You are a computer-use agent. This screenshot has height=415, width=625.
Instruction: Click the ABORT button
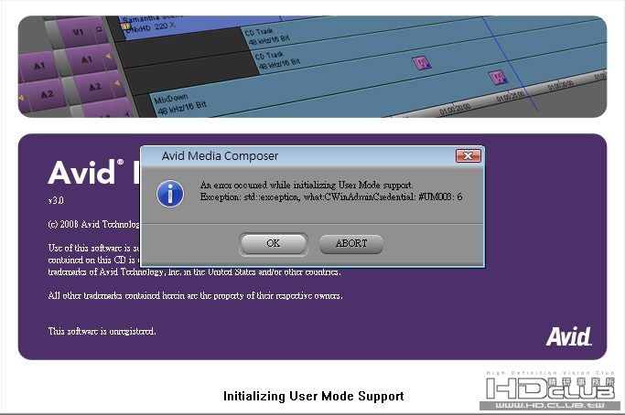(351, 243)
